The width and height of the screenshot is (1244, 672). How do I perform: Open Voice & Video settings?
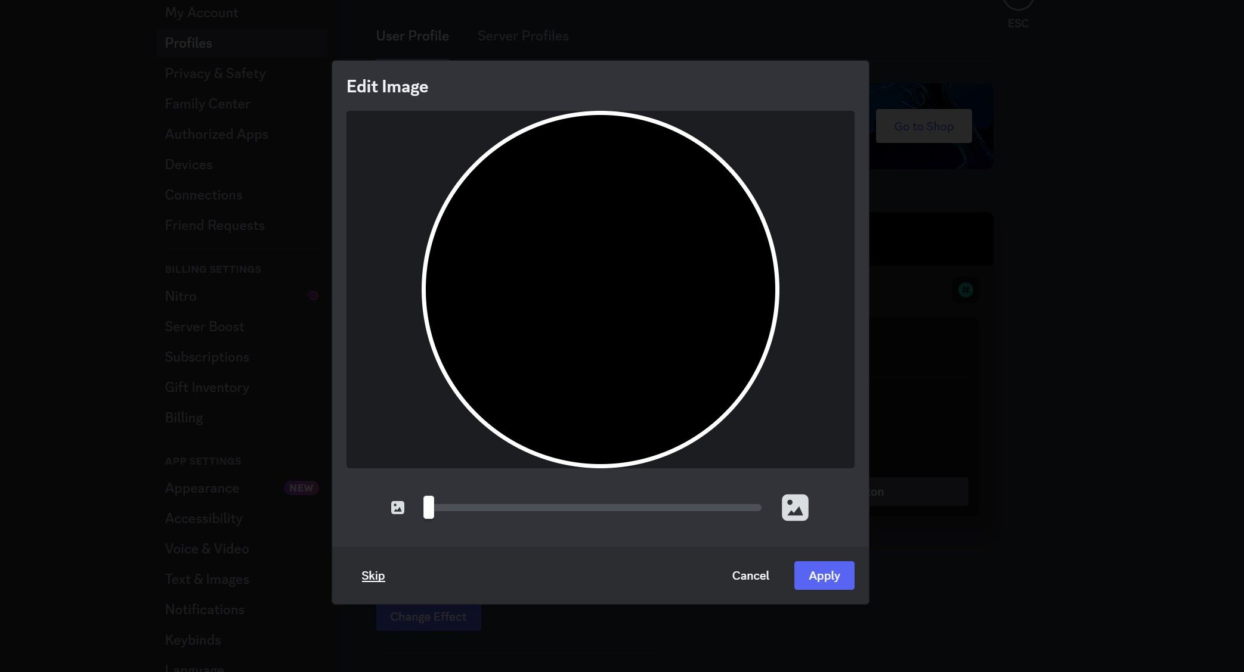(x=207, y=549)
